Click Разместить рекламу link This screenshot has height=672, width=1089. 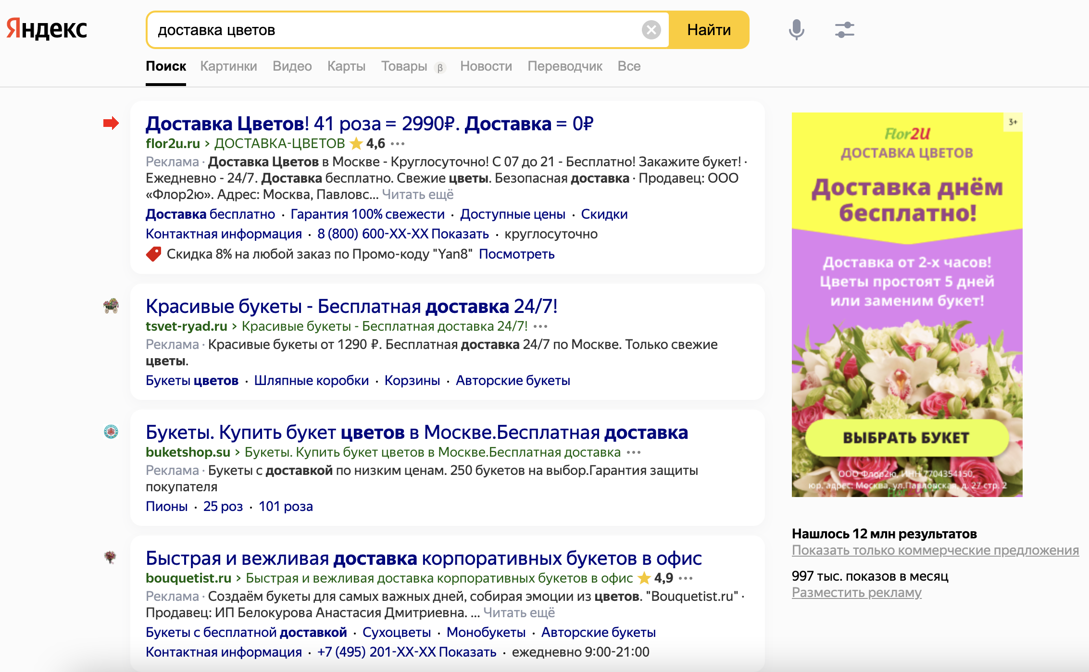tap(856, 593)
